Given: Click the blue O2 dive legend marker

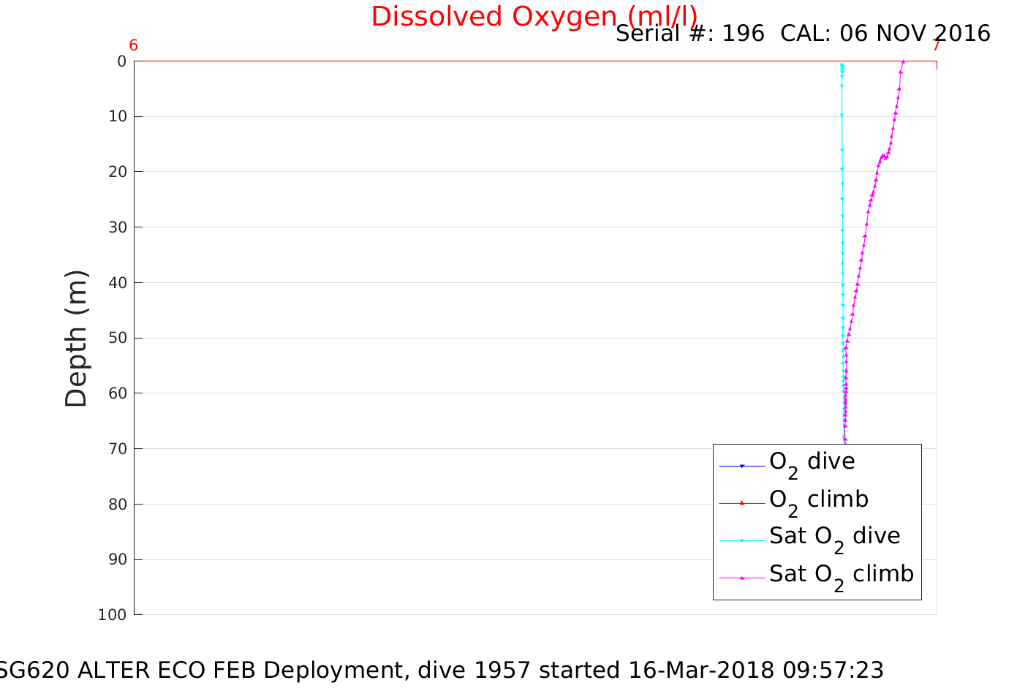Looking at the screenshot, I should pyautogui.click(x=742, y=466).
